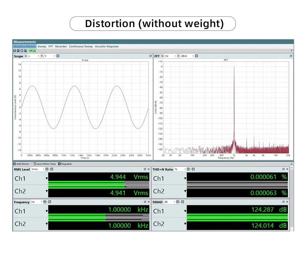Click the 1k peak in FFT graph

234,77
